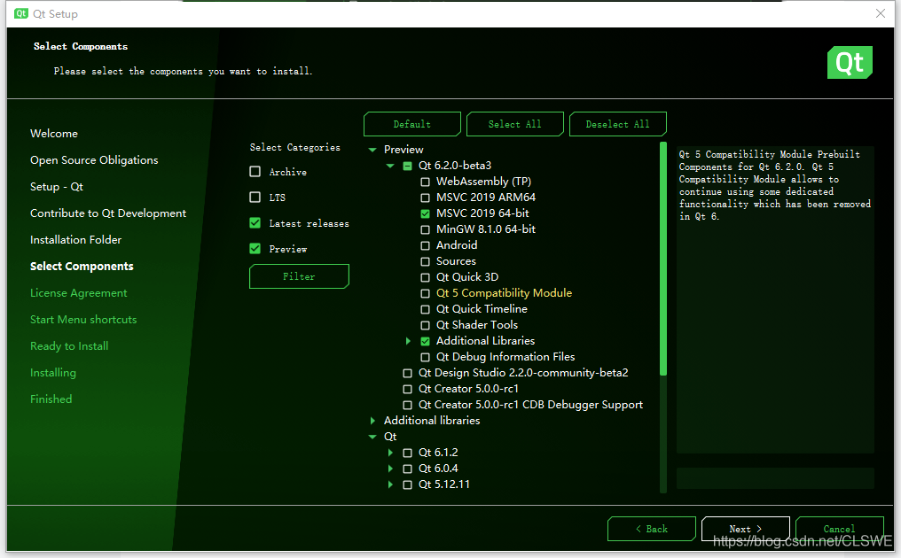Open the Open Source Obligations step
Image resolution: width=901 pixels, height=558 pixels.
pos(94,160)
